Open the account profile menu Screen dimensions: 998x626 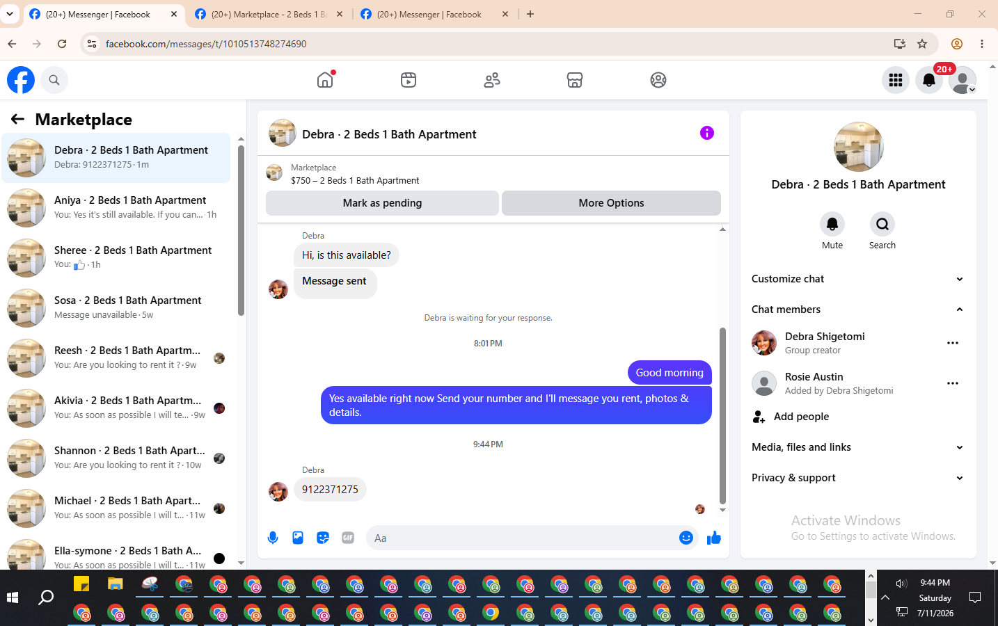(x=963, y=80)
